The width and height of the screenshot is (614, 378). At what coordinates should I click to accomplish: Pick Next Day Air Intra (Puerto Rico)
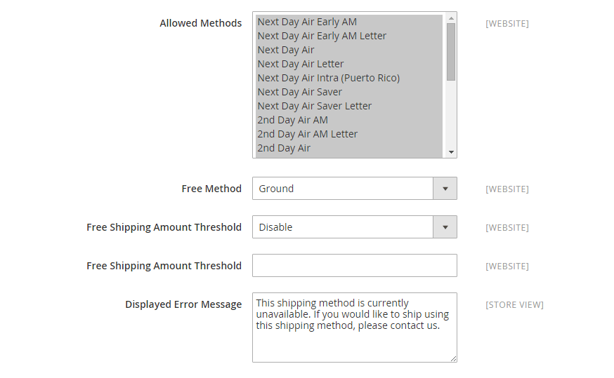tap(328, 78)
